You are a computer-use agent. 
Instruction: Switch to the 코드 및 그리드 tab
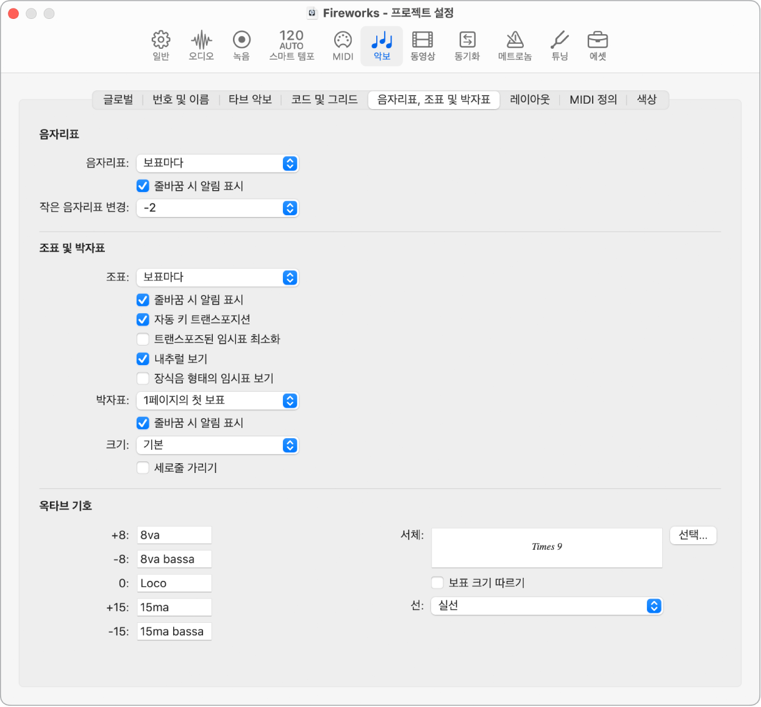click(324, 99)
